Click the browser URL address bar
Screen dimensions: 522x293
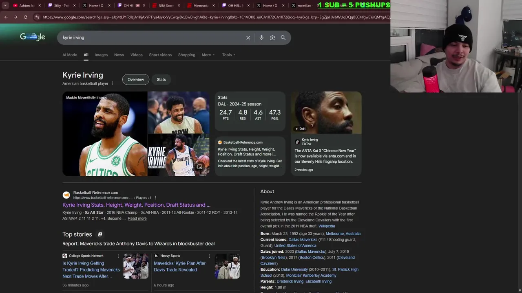point(215,17)
